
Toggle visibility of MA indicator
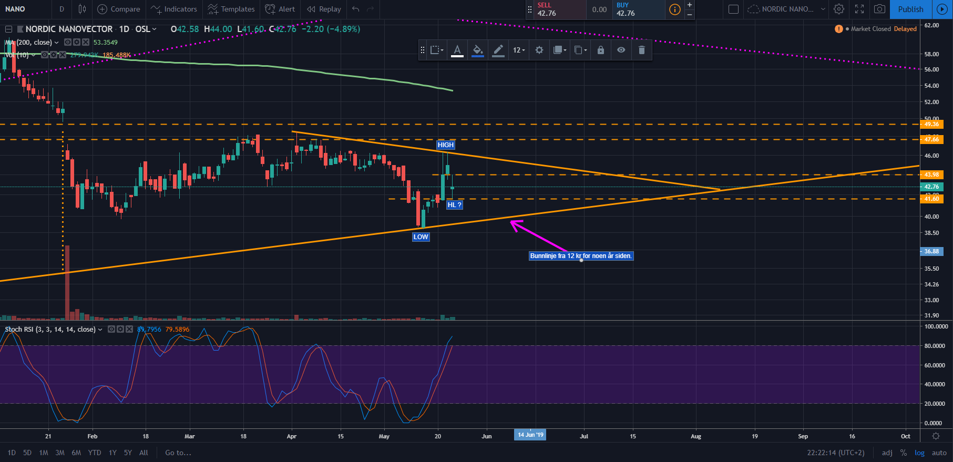click(x=68, y=42)
